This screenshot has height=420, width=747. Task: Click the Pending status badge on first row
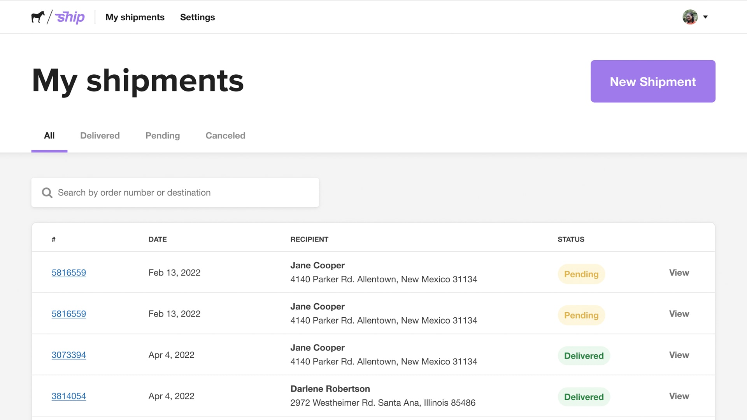click(x=581, y=274)
